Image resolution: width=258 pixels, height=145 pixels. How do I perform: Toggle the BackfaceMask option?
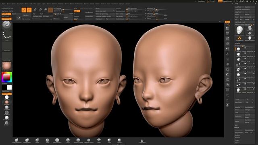click(x=120, y=11)
